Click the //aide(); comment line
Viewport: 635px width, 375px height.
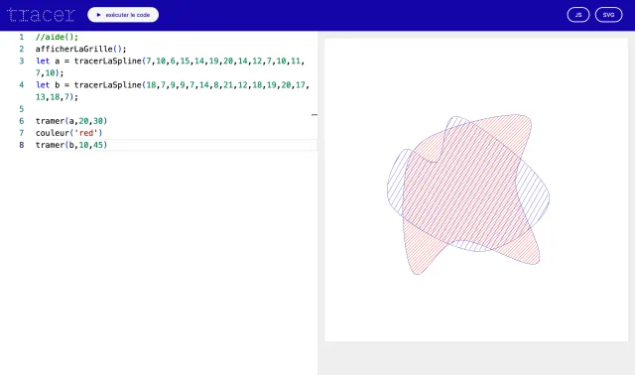click(x=57, y=37)
